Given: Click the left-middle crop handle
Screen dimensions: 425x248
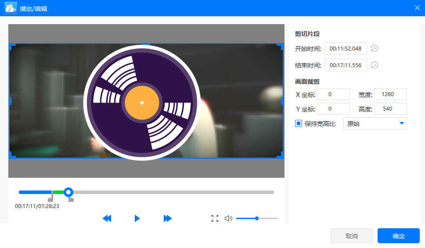Looking at the screenshot, I should [x=10, y=101].
